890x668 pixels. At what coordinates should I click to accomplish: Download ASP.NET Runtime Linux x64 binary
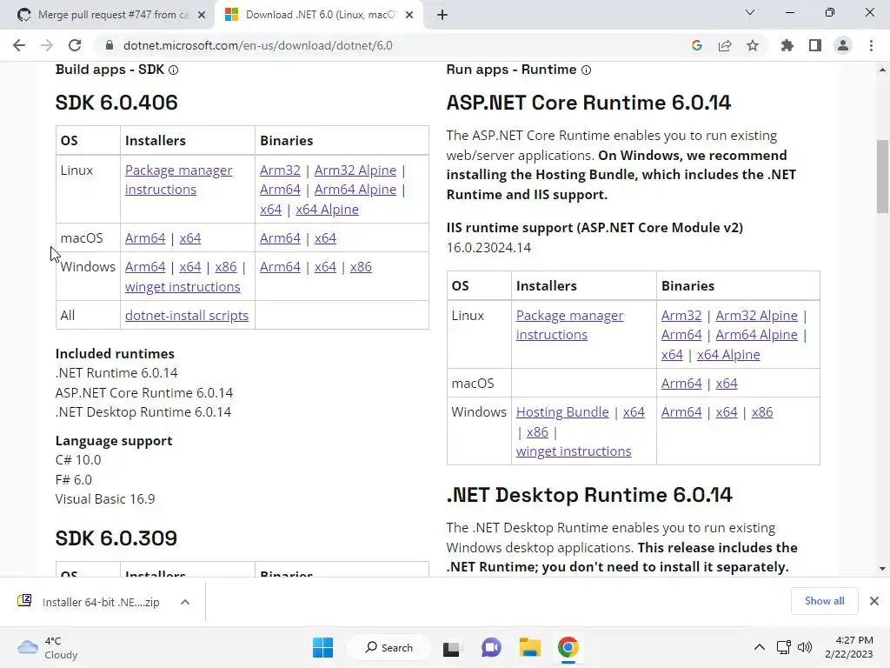pyautogui.click(x=672, y=355)
